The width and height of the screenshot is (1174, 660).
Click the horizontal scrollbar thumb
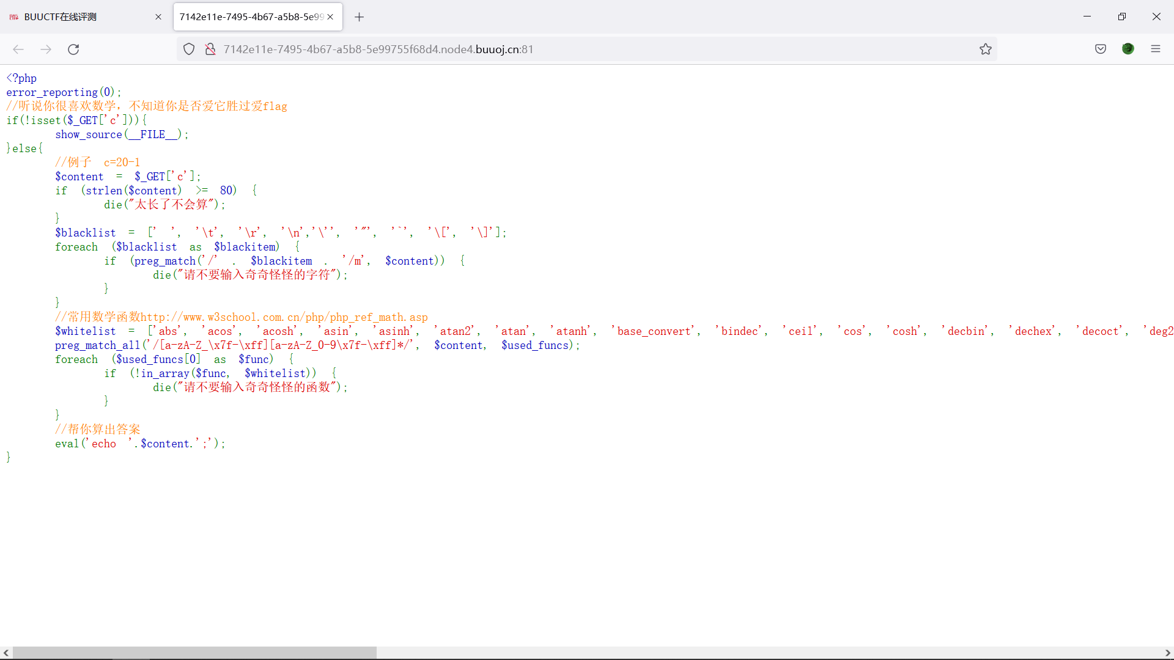pyautogui.click(x=194, y=653)
